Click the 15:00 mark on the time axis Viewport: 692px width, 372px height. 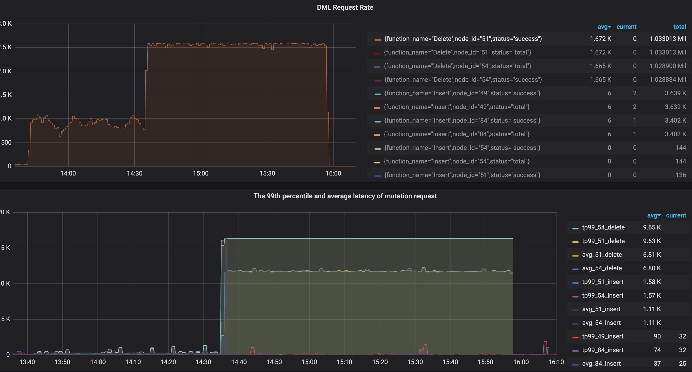(x=201, y=173)
